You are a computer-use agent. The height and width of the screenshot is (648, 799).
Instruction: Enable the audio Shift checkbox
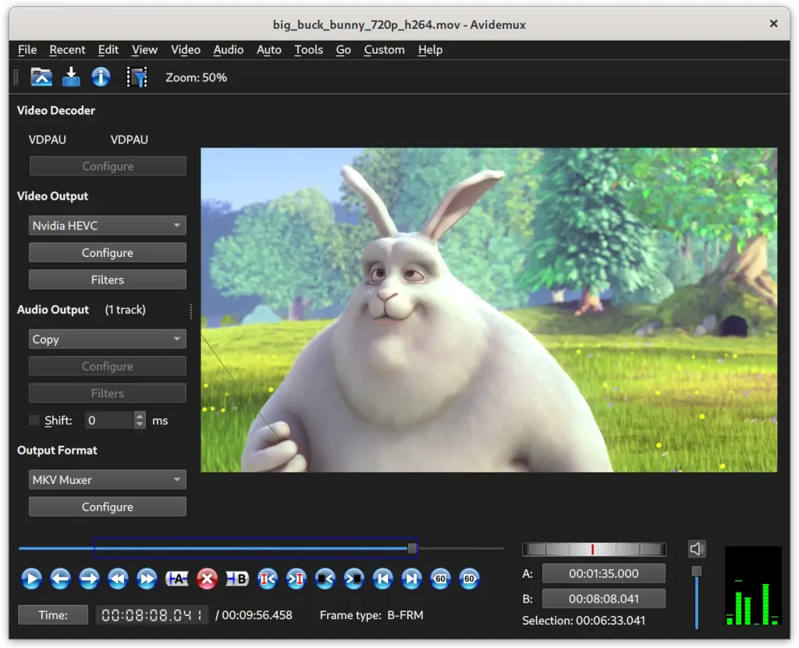click(34, 420)
